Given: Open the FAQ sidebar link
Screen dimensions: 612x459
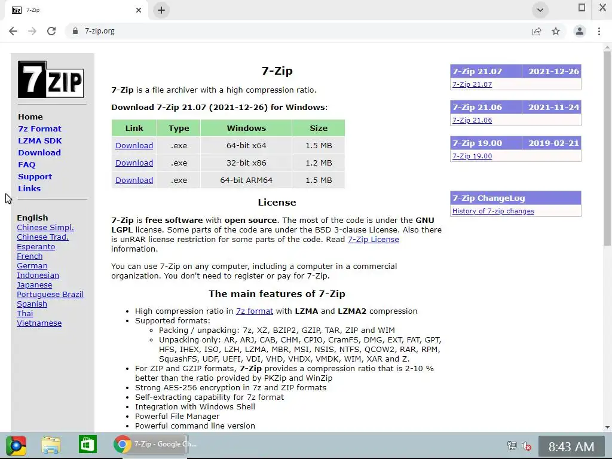Looking at the screenshot, I should [x=26, y=165].
